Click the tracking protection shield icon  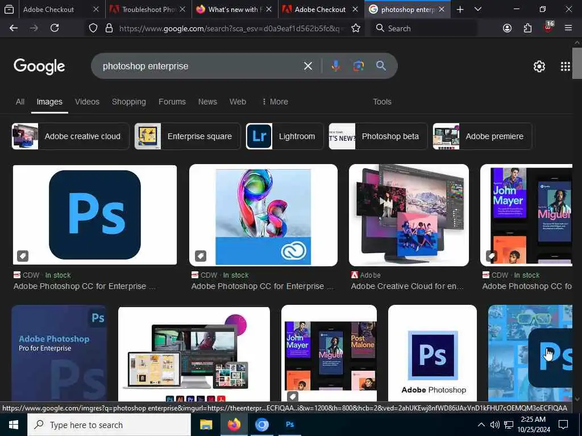pyautogui.click(x=93, y=28)
